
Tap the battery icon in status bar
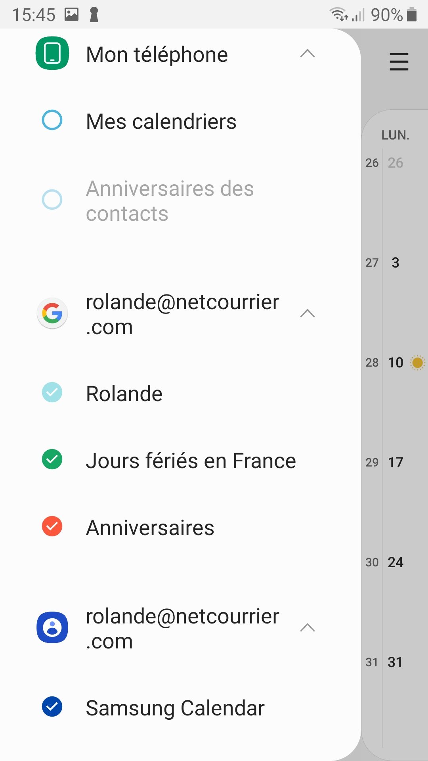412,15
